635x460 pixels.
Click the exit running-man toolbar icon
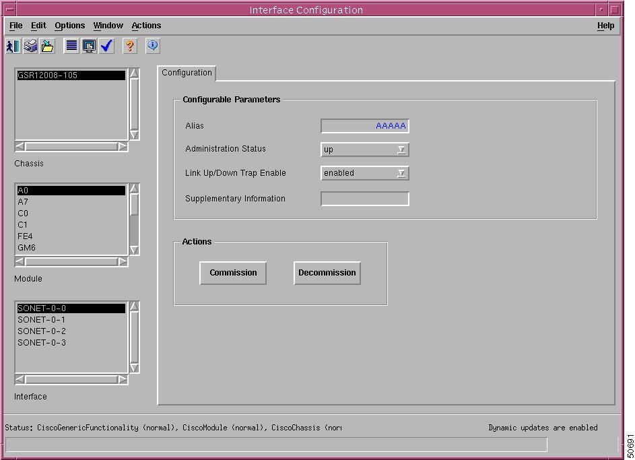point(13,46)
